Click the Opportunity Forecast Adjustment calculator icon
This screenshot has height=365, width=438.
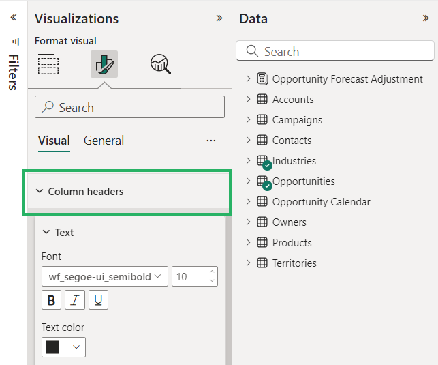(262, 79)
